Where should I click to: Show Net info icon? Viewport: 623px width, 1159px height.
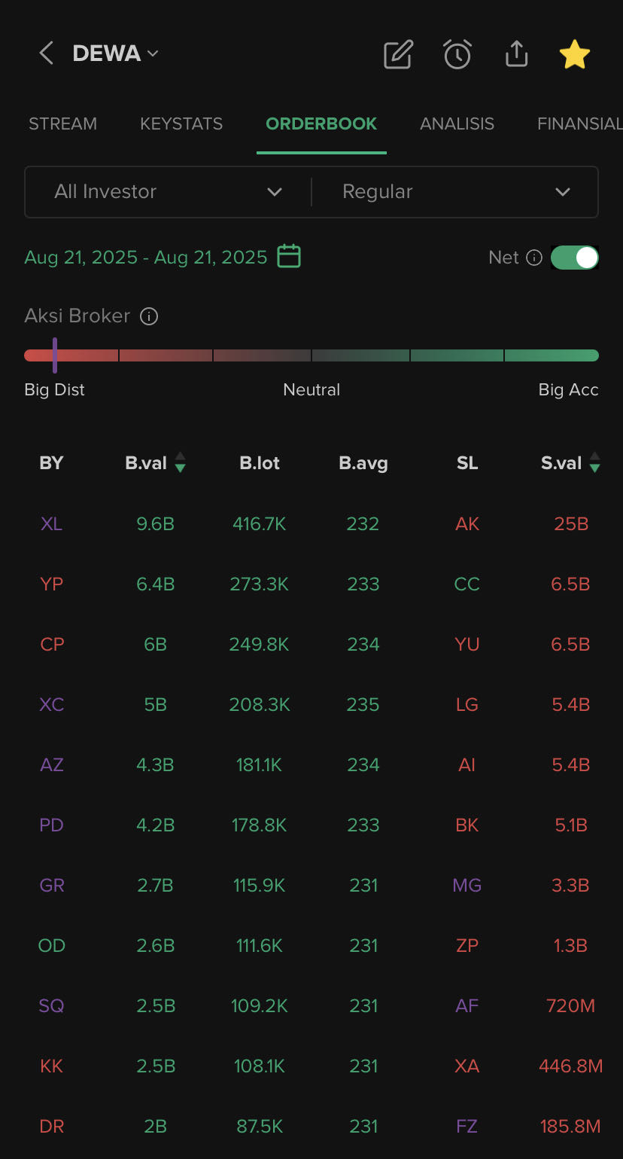point(534,258)
